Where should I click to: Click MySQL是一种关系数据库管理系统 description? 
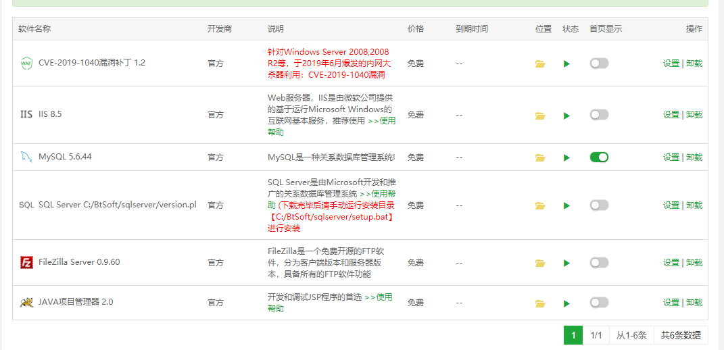click(331, 157)
